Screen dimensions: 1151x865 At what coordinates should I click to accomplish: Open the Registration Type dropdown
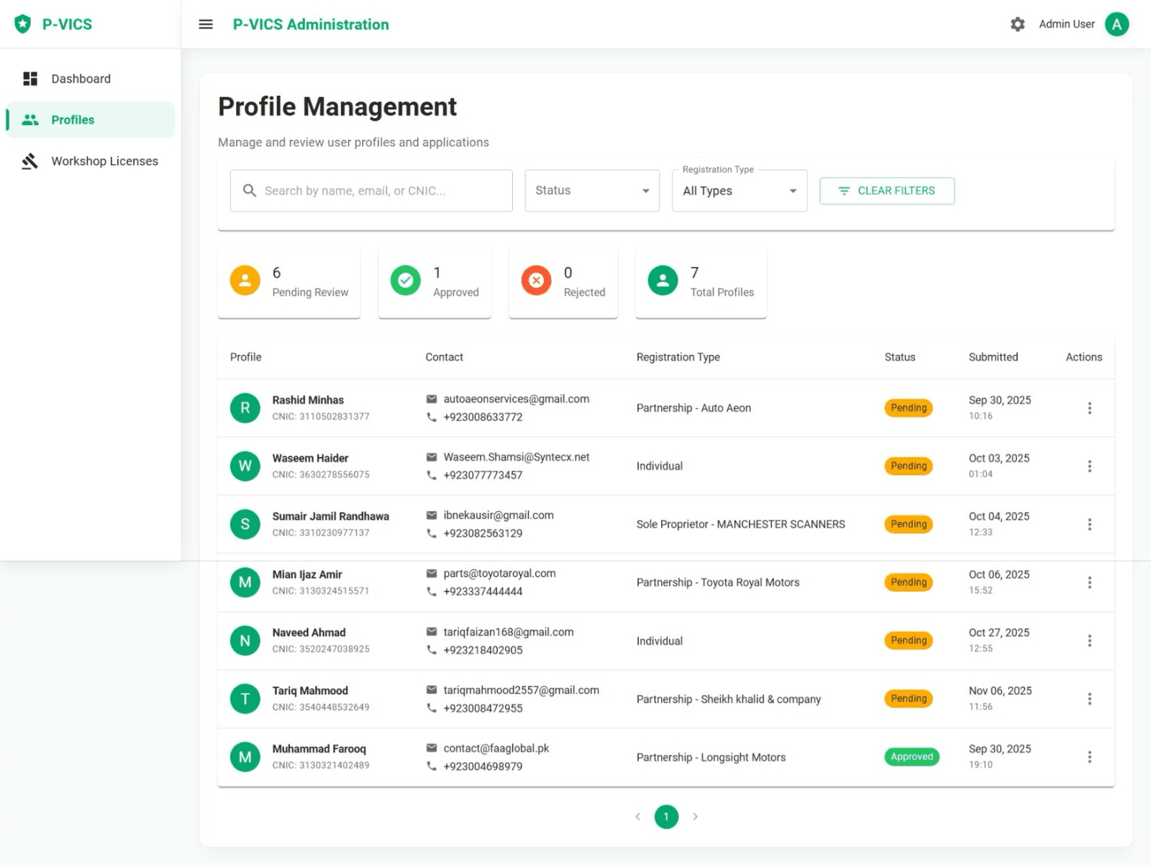pyautogui.click(x=740, y=191)
